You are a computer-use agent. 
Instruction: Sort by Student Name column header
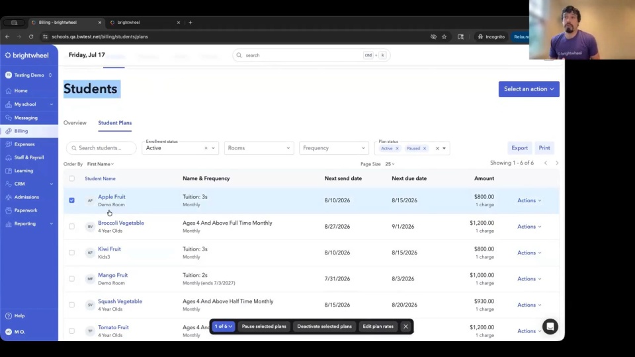[100, 178]
